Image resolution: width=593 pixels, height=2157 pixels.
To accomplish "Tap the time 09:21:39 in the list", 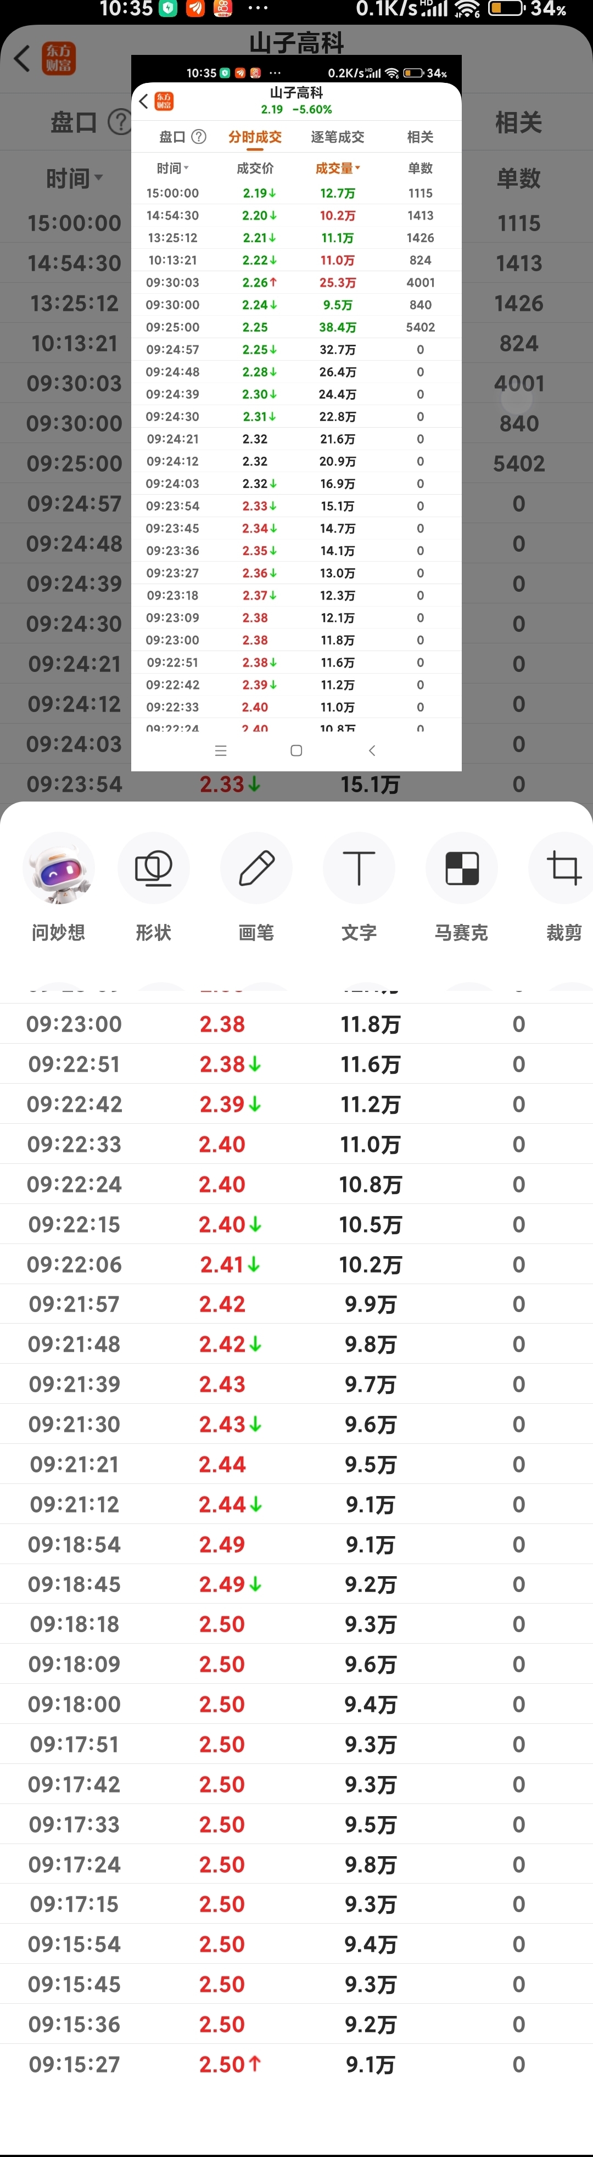I will [x=75, y=1384].
